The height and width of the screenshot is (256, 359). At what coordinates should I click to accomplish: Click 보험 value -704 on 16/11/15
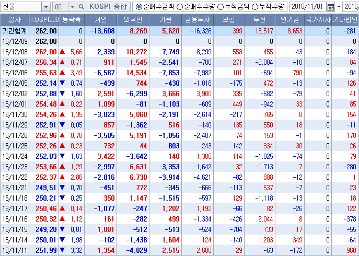point(236,230)
